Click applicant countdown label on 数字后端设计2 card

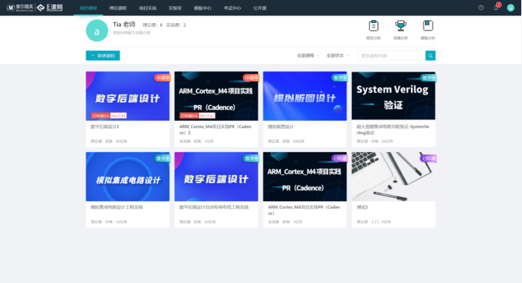[109, 115]
